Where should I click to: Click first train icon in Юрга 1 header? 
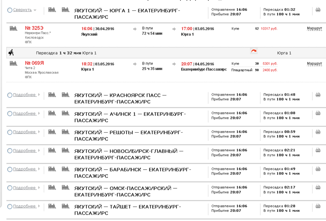pos(52,10)
